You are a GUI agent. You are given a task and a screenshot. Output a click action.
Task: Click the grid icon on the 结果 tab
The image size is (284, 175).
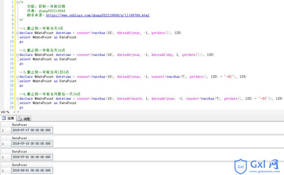click(x=4, y=118)
